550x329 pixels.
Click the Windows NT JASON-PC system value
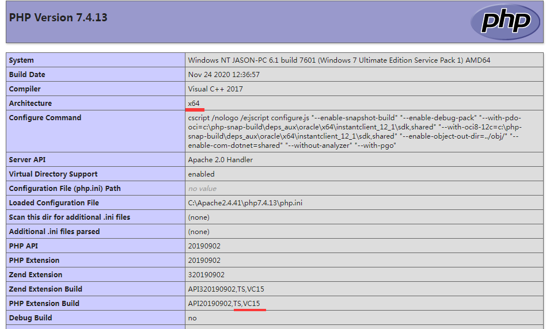[339, 60]
